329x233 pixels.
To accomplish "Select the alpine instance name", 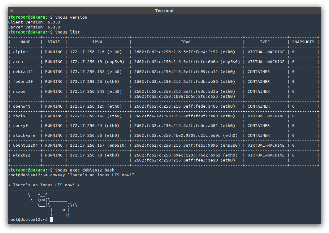I will coord(21,52).
